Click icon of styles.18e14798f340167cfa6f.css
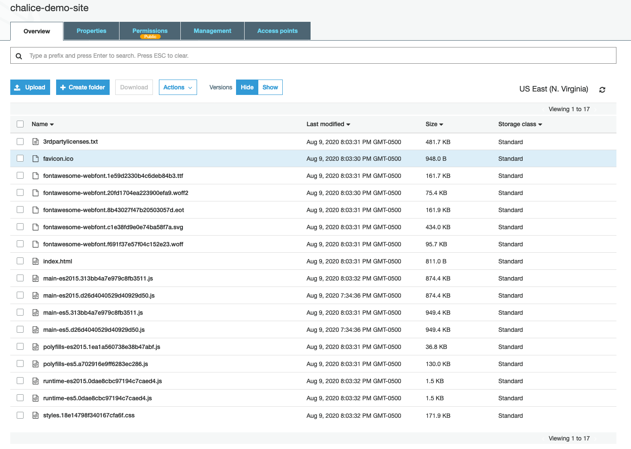Screen dimensions: 631x449 36,415
